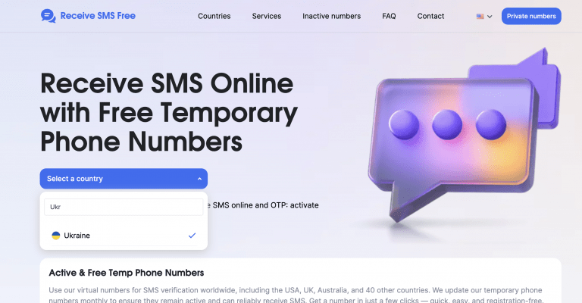Click the Ukraine flag icon

pos(55,236)
